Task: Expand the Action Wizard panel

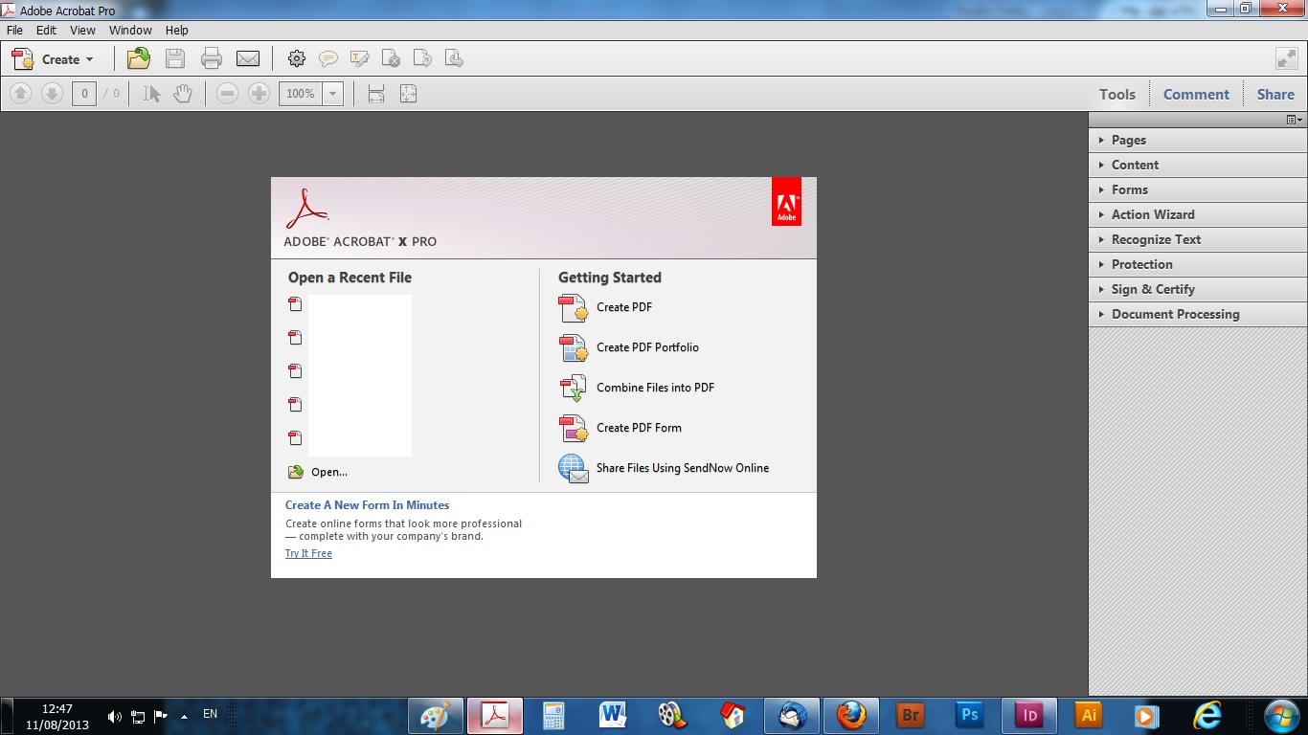Action: tap(1198, 214)
